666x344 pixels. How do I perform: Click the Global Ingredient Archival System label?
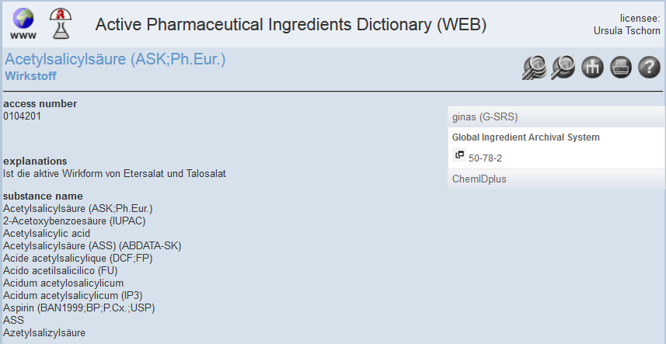pyautogui.click(x=526, y=137)
